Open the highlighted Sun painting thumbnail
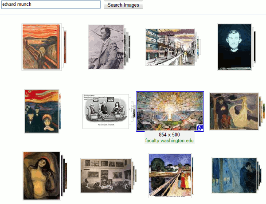Screen dimensions: 266x204 point(170,111)
